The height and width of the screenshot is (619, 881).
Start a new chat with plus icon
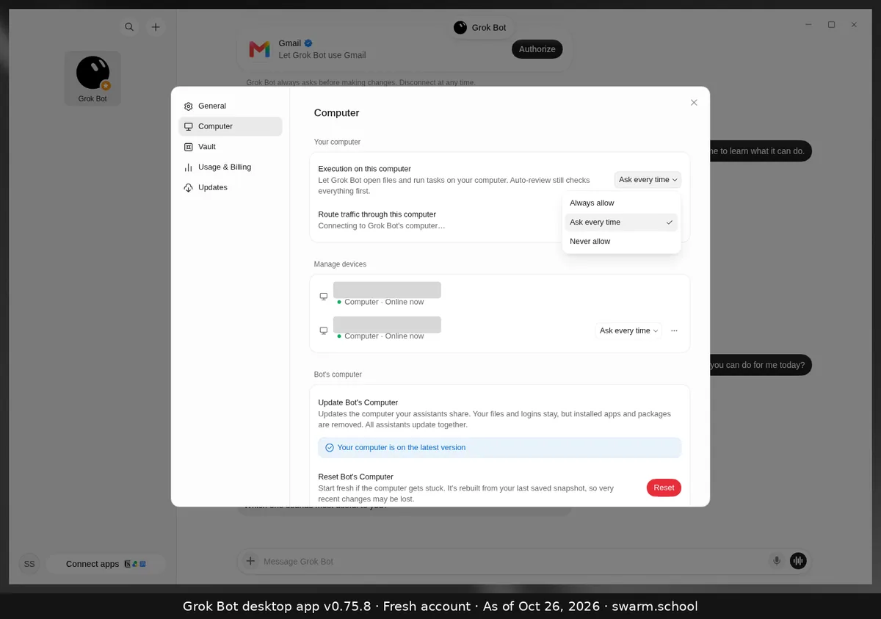pyautogui.click(x=156, y=27)
